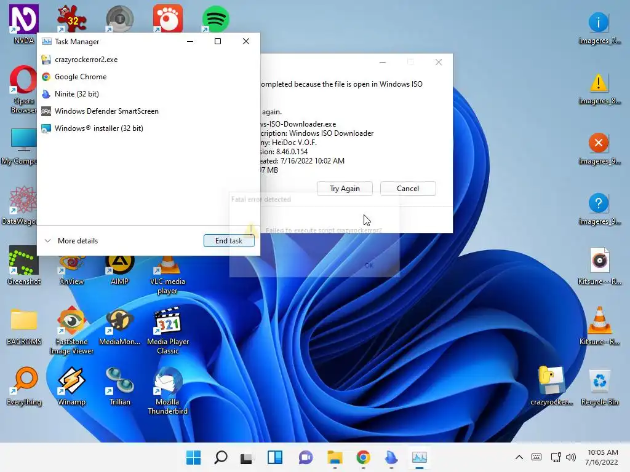Image resolution: width=630 pixels, height=472 pixels.
Task: Click faded OK button in error popup
Action: (x=369, y=265)
